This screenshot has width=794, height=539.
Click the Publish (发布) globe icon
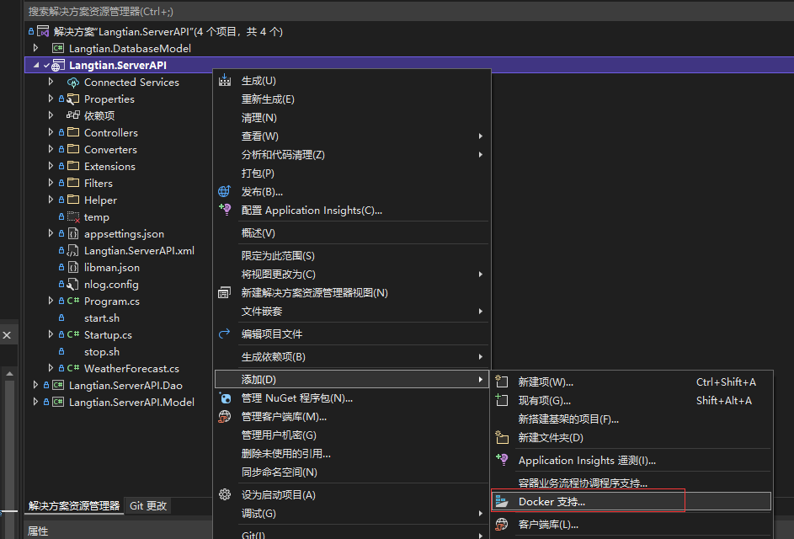pyautogui.click(x=224, y=191)
